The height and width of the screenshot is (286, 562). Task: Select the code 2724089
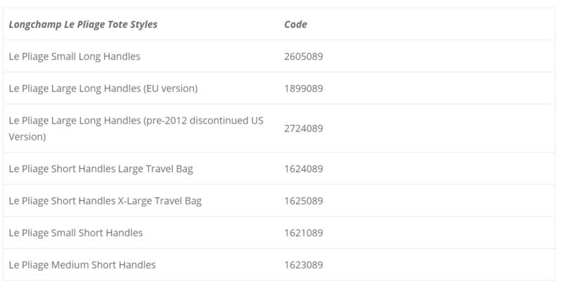pyautogui.click(x=303, y=129)
